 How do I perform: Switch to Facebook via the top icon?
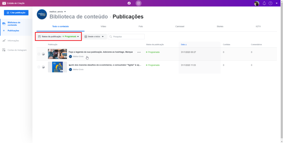point(129,3)
